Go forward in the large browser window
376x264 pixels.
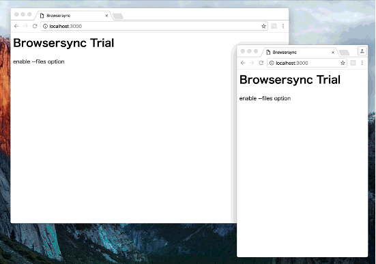25,26
